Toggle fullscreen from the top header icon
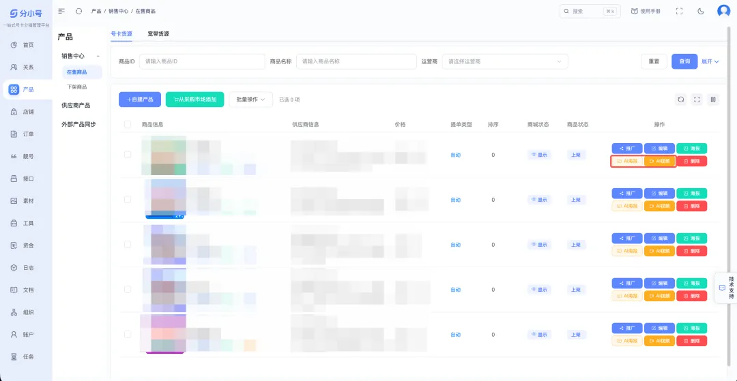This screenshot has height=381, width=737. [x=679, y=12]
